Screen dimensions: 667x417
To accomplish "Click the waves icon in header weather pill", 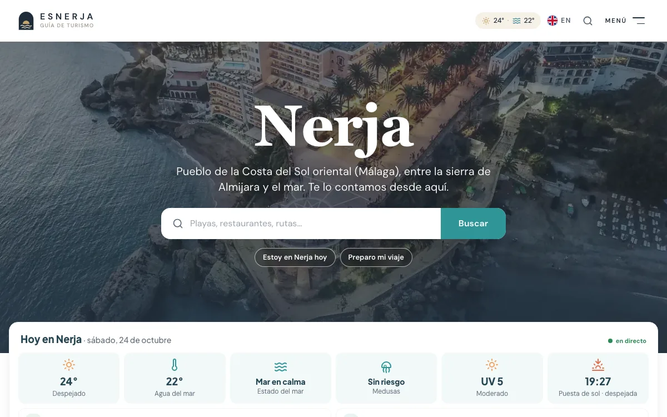I will click(x=517, y=21).
